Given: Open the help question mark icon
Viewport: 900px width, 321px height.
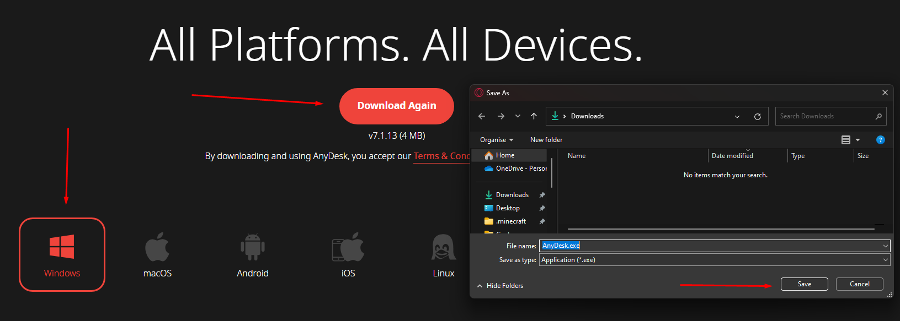Looking at the screenshot, I should pos(880,140).
